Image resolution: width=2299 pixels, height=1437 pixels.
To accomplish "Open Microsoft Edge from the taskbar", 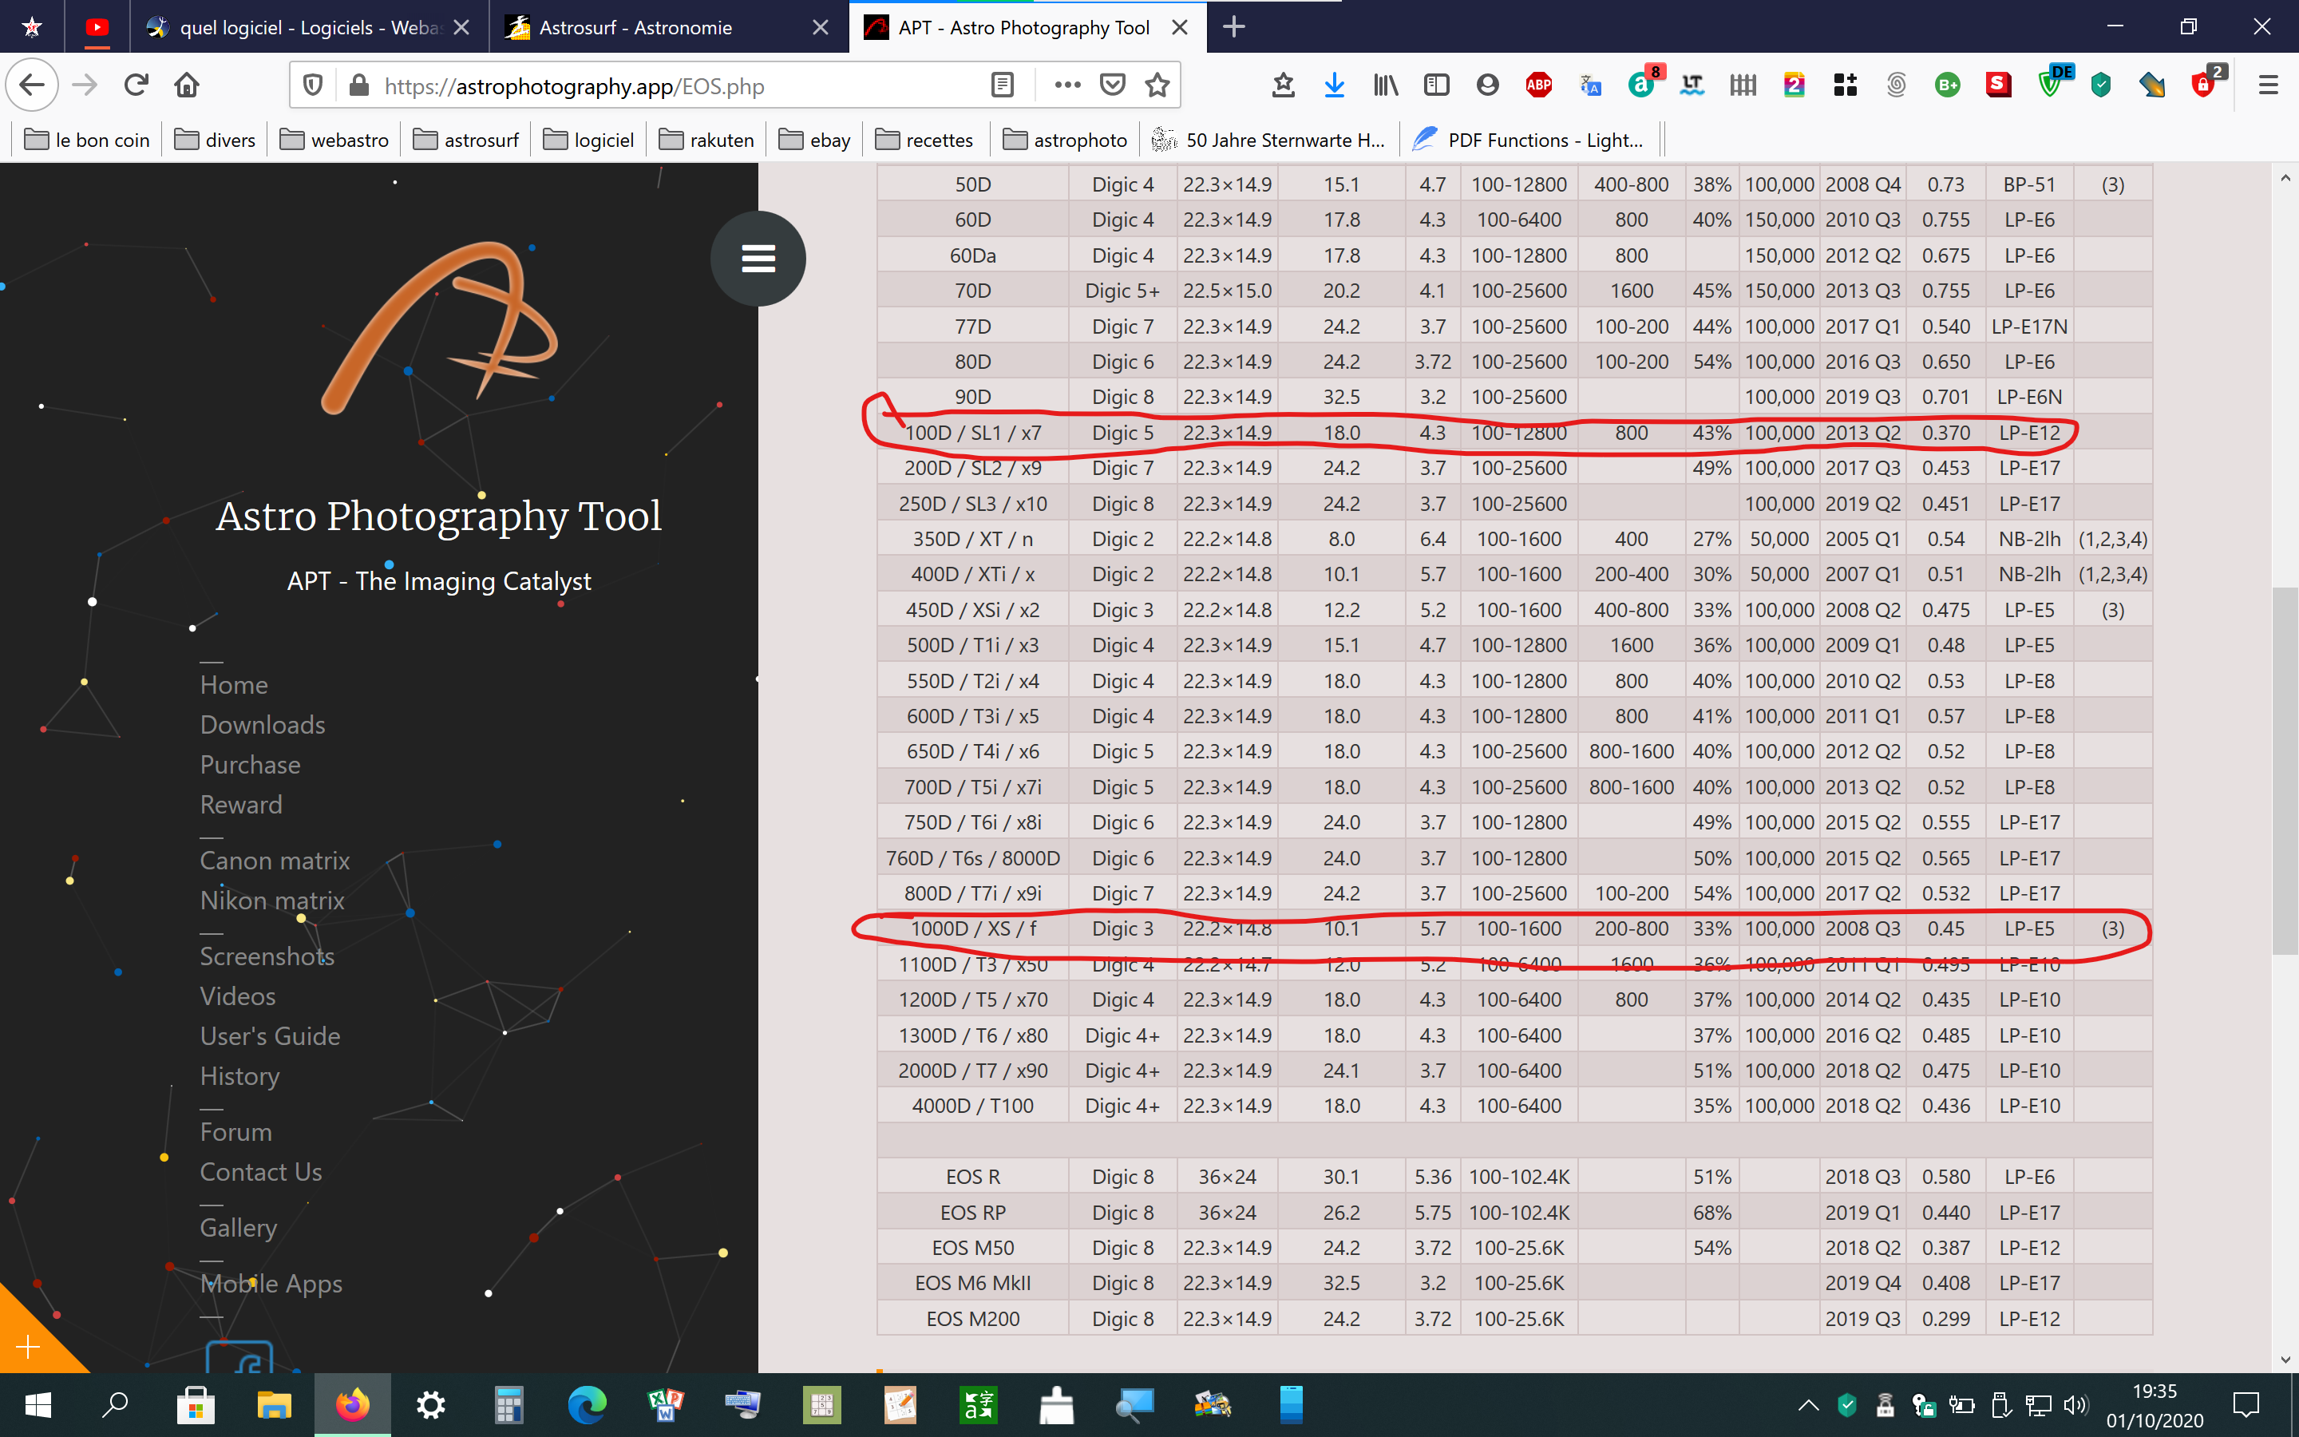I will click(x=587, y=1405).
